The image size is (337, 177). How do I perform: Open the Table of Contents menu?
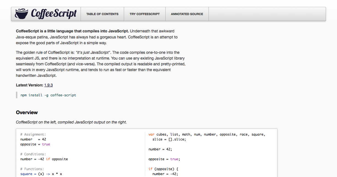102,14
